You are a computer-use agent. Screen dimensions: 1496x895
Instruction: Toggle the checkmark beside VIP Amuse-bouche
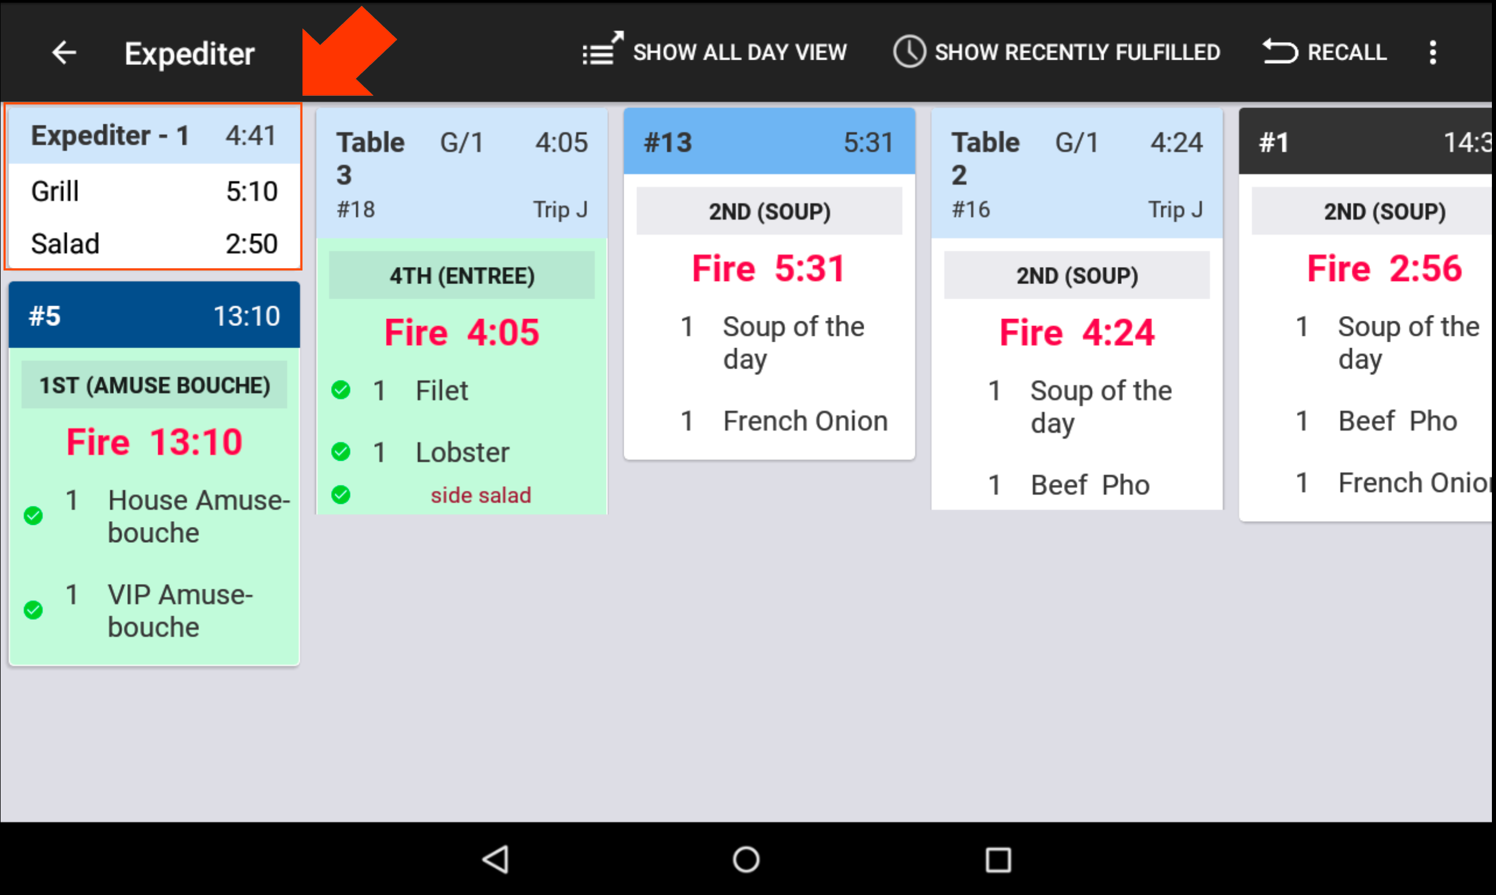[33, 609]
